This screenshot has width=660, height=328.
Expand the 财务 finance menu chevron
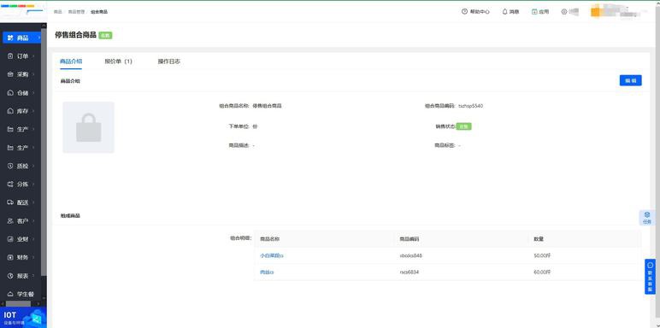(33, 257)
